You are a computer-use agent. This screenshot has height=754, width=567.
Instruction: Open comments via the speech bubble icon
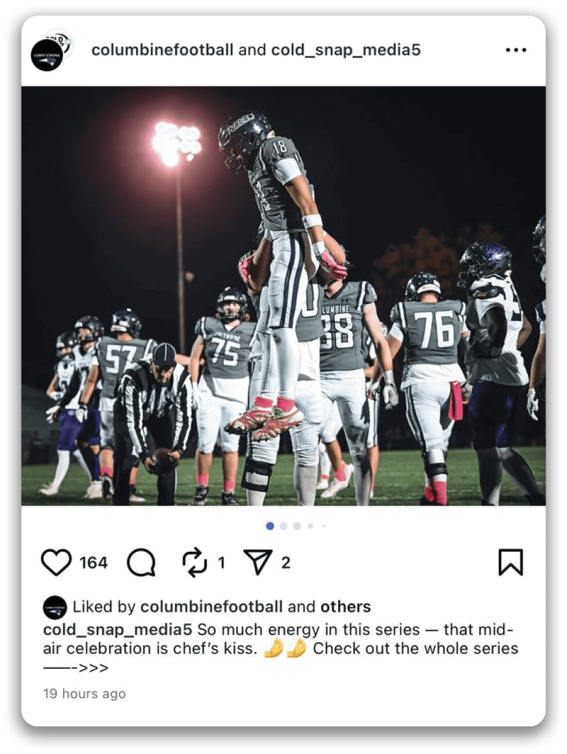tap(141, 562)
